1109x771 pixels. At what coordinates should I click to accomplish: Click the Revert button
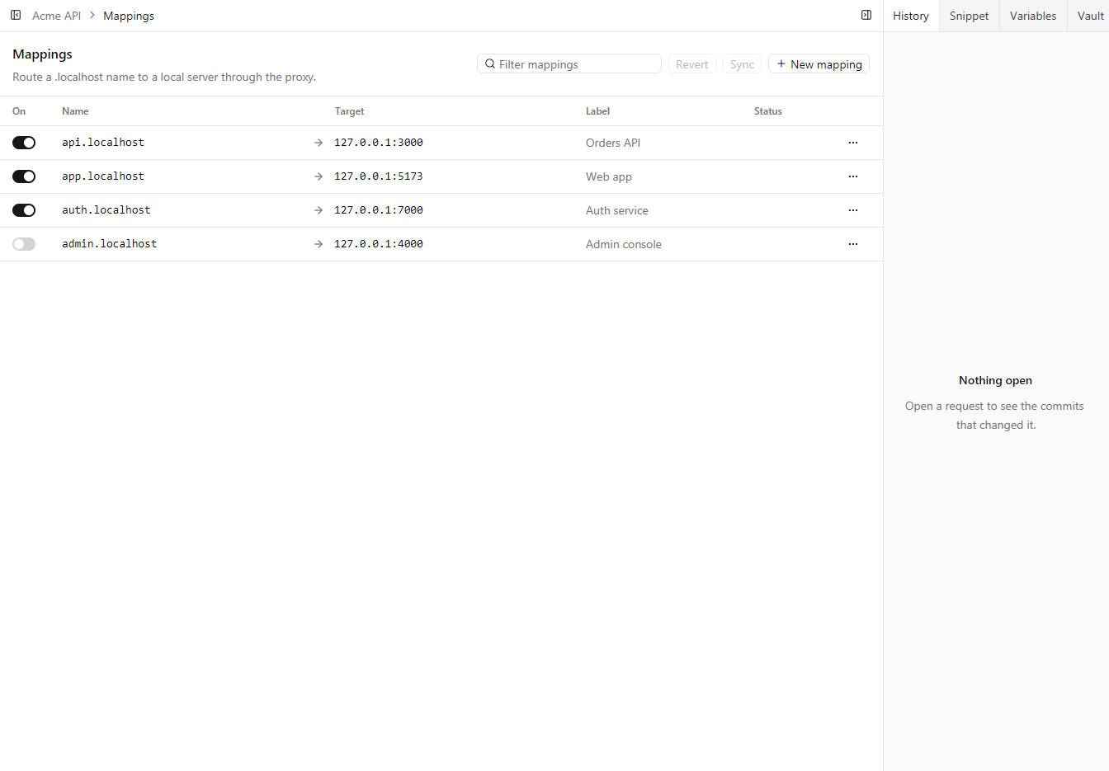tap(691, 63)
